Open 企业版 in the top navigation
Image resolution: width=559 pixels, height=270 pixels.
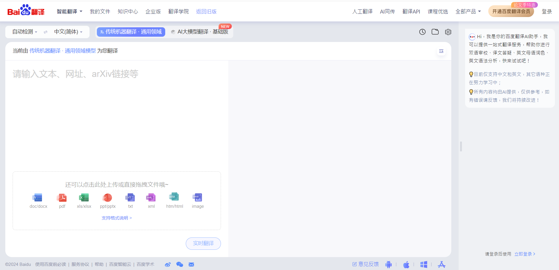tap(153, 11)
